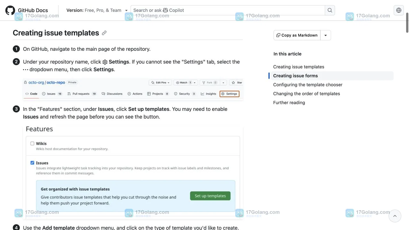Click the 'Creating issue templates' page heading

(56, 33)
